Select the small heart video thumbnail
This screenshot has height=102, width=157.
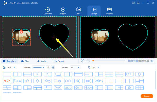pyautogui.click(x=21, y=37)
